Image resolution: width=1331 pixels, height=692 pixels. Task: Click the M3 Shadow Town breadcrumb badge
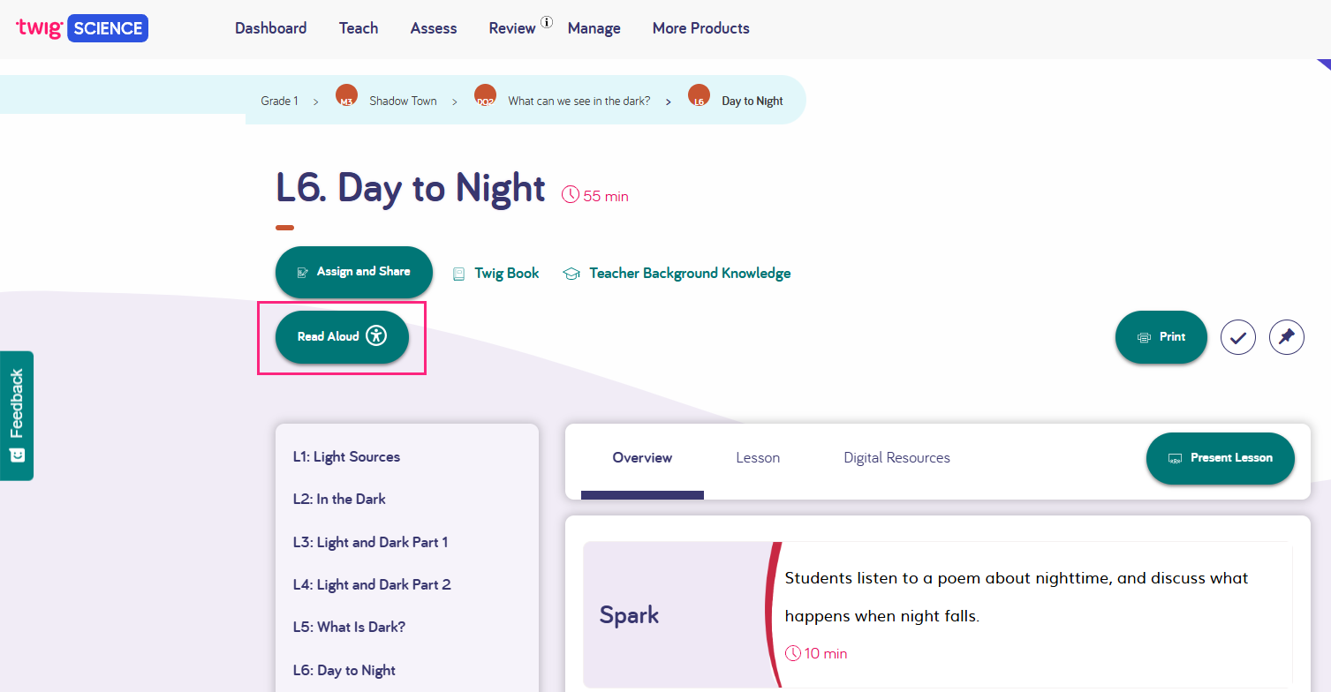click(346, 96)
